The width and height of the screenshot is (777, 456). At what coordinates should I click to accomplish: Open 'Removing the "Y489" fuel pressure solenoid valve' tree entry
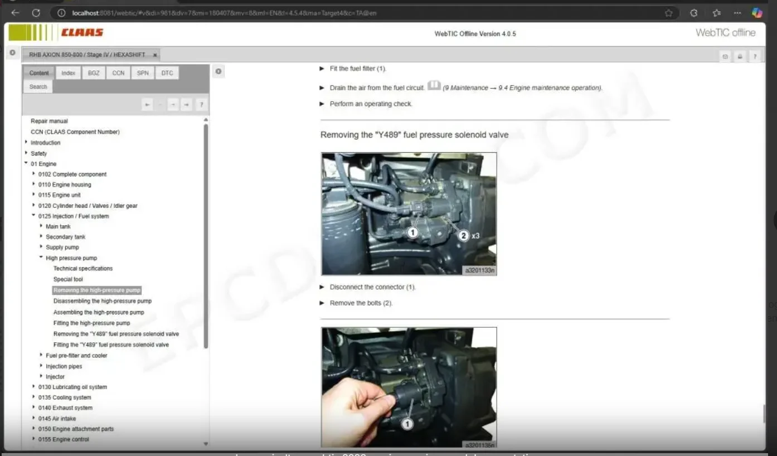click(116, 334)
